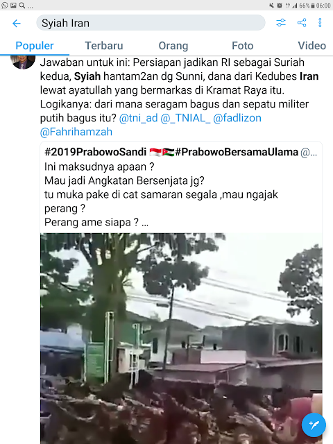Tap the back arrow icon
The image size is (333, 444).
click(x=17, y=23)
